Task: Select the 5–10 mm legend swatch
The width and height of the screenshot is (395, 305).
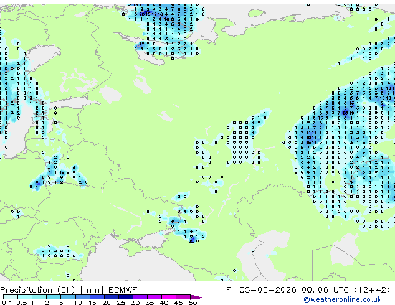Action: pos(68,297)
